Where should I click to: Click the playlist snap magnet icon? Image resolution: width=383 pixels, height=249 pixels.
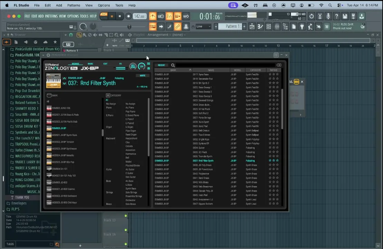click(x=71, y=35)
